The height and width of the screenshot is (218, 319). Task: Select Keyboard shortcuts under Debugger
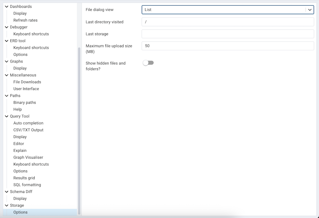tap(31, 34)
